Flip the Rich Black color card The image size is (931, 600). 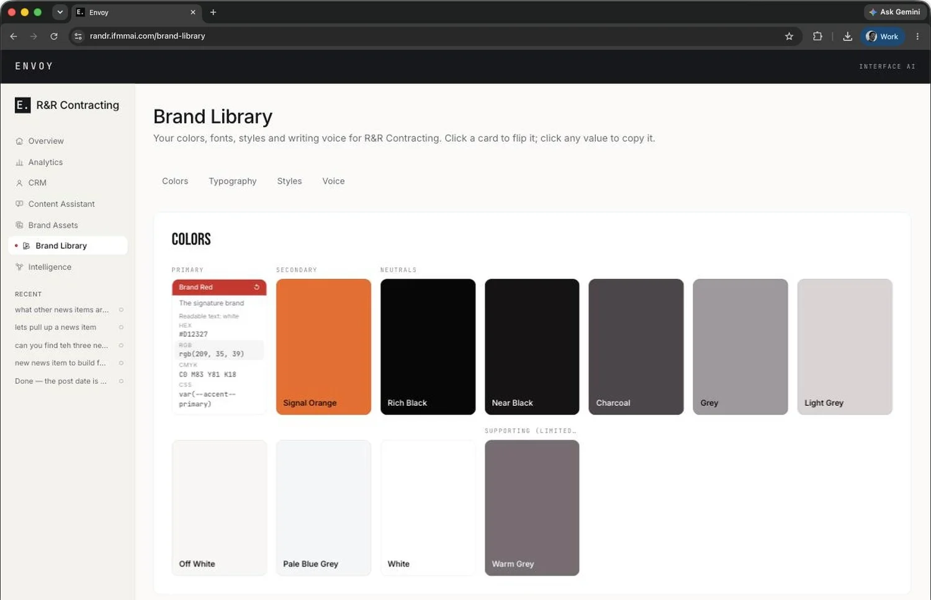pos(428,347)
